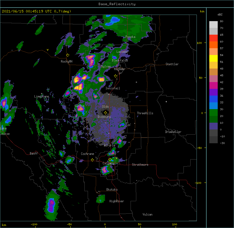Click the -50 tick on the bottom axis

[x=69, y=224]
